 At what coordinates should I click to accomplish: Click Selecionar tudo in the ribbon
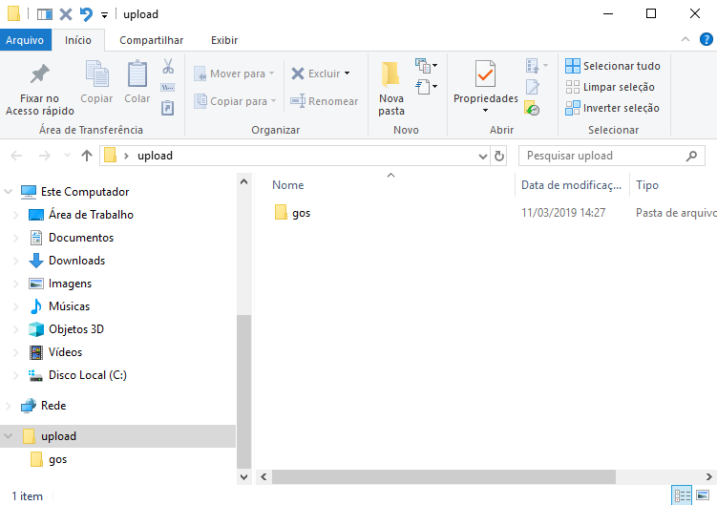[x=613, y=66]
